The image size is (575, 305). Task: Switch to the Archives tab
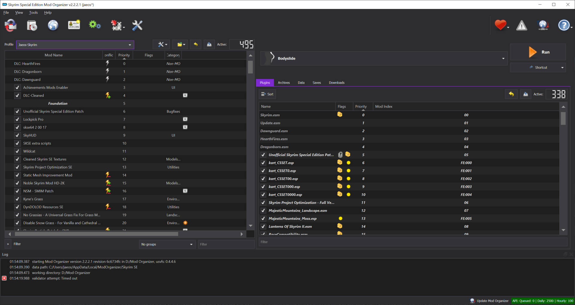coord(284,83)
